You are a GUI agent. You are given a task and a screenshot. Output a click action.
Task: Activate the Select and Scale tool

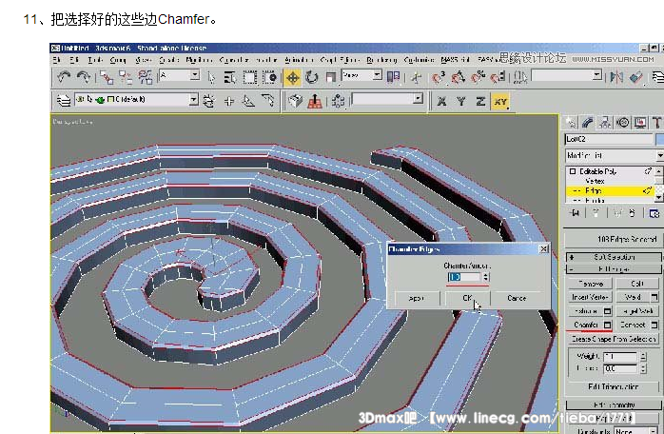pyautogui.click(x=331, y=77)
